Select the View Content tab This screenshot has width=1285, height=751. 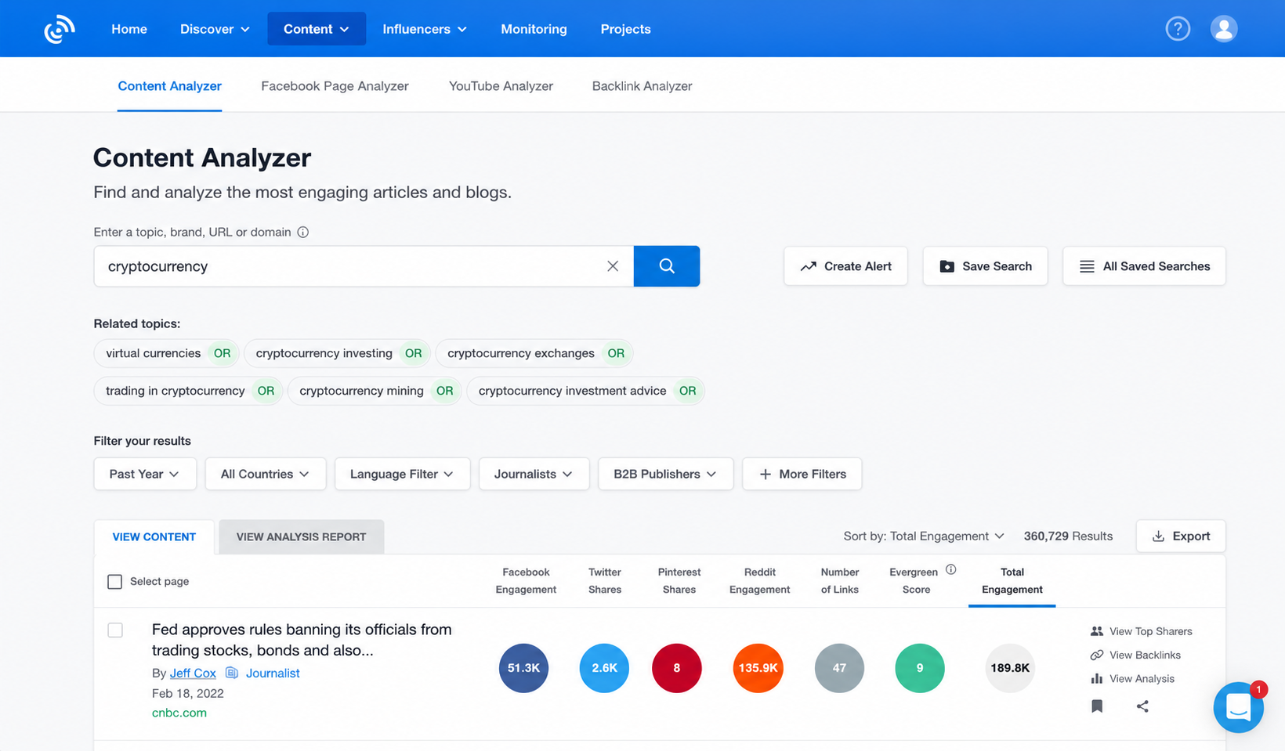tap(154, 536)
